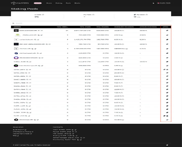Open the Blocks nav item
This screenshot has height=147, width=182.
coord(77,3)
